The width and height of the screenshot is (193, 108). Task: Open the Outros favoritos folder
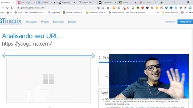[x=170, y=12]
